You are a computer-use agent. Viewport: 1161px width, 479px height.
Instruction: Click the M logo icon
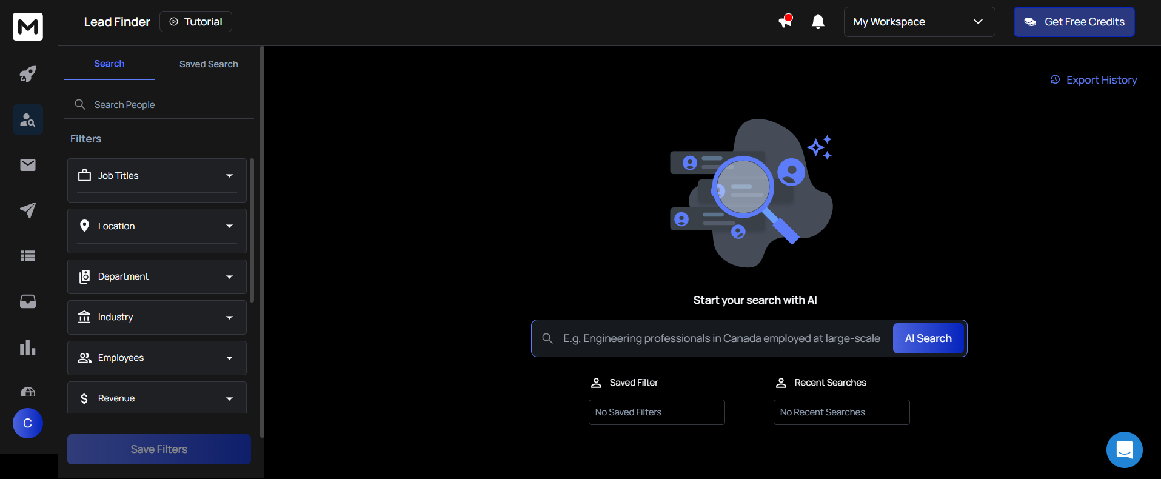pyautogui.click(x=28, y=27)
